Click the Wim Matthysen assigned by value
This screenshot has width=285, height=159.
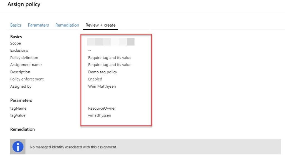click(102, 86)
